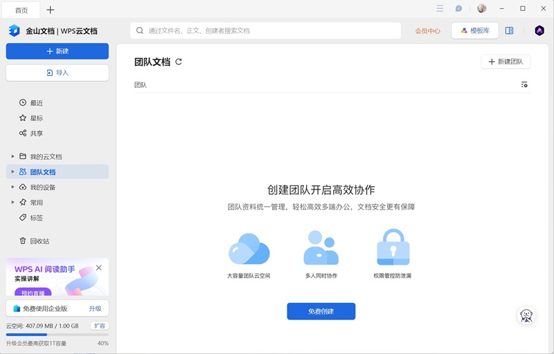Viewport: 554px width, 354px height.
Task: Open the 模板库 template library
Action: (x=475, y=30)
